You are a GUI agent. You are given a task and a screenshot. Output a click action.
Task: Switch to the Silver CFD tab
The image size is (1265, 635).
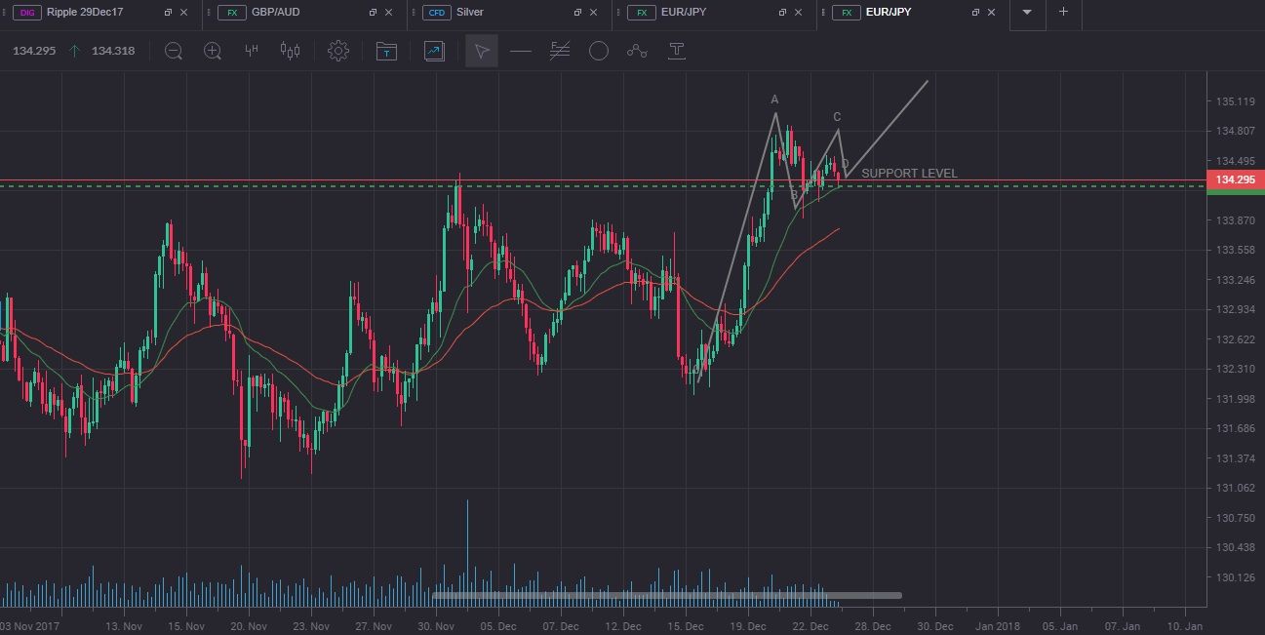point(470,13)
